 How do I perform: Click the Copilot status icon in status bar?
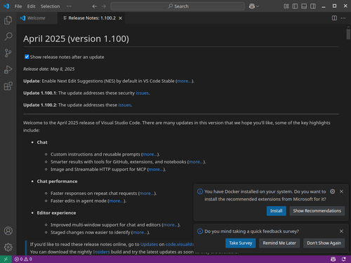click(x=333, y=259)
